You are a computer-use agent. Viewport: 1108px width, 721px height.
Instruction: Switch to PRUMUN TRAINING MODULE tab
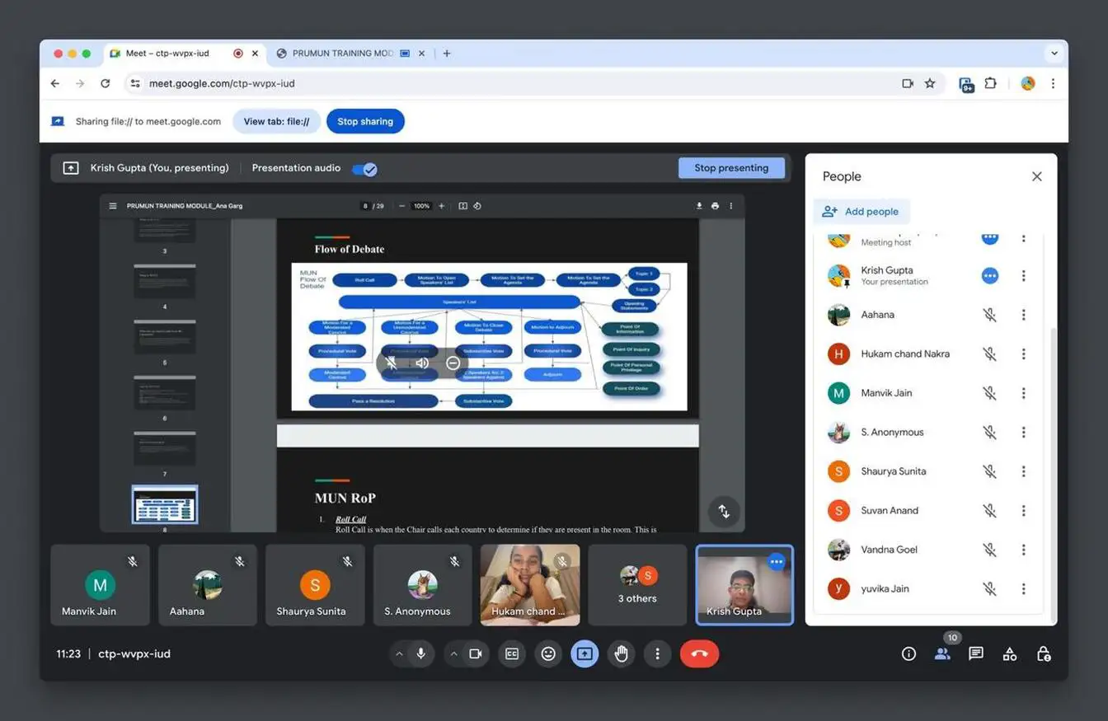(342, 54)
